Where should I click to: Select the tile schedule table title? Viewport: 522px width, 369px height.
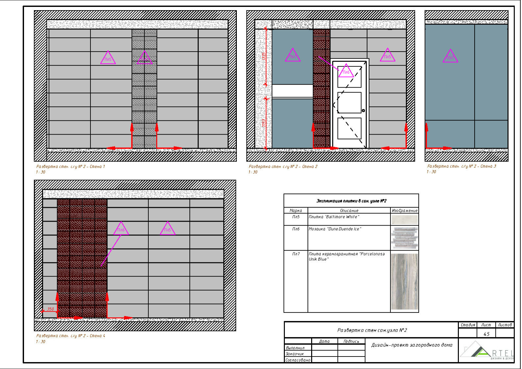tap(351, 201)
